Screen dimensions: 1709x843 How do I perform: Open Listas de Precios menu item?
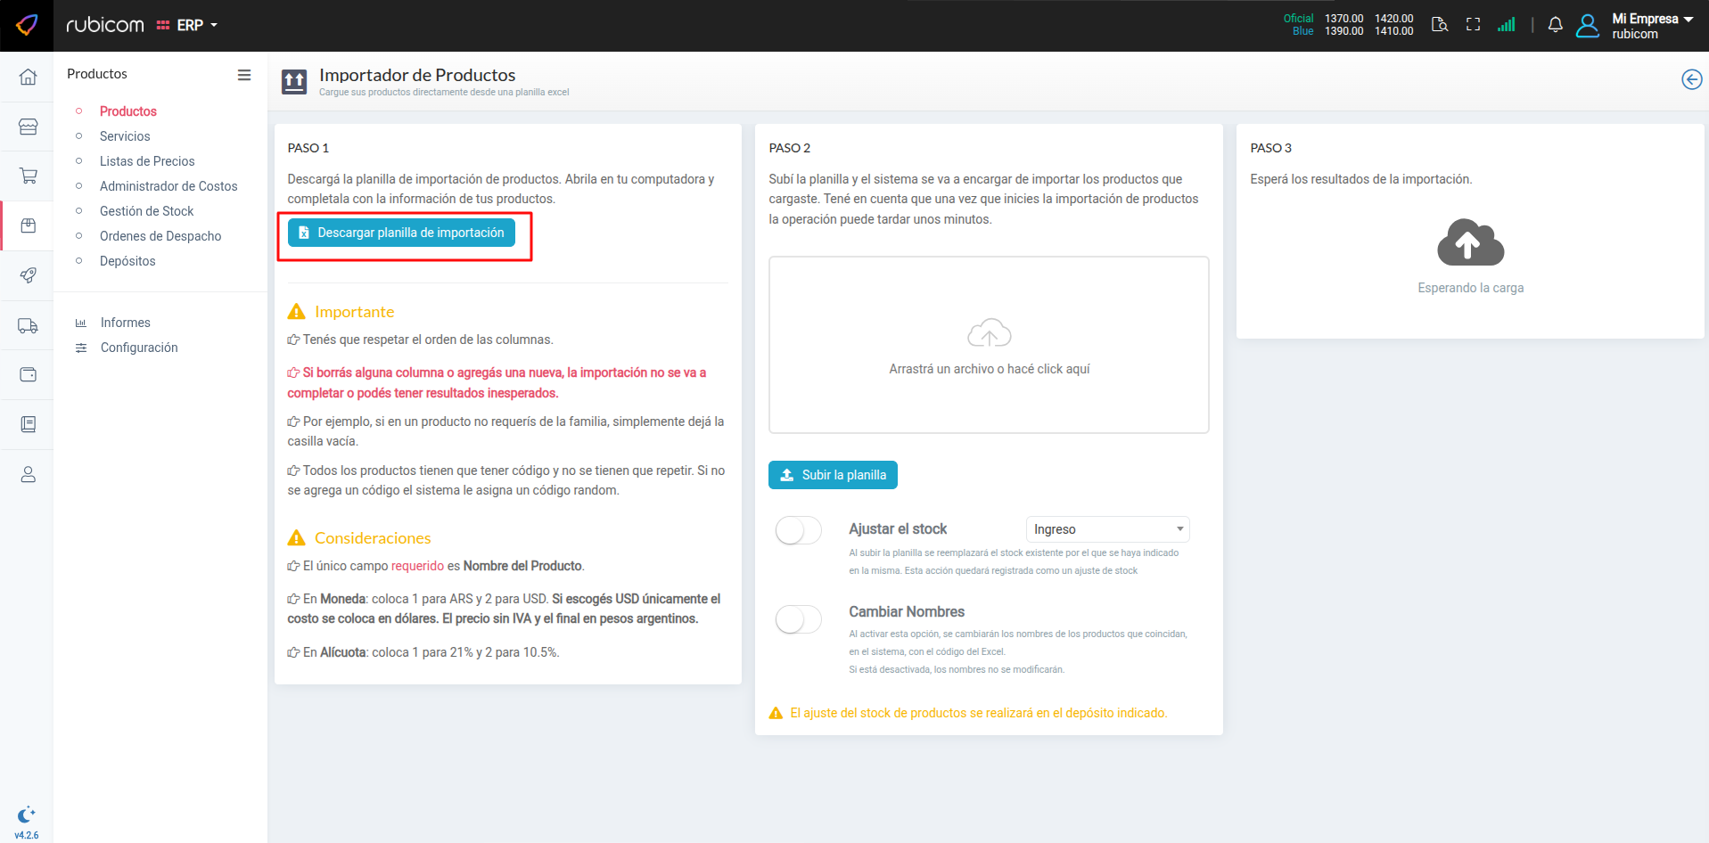pos(147,161)
